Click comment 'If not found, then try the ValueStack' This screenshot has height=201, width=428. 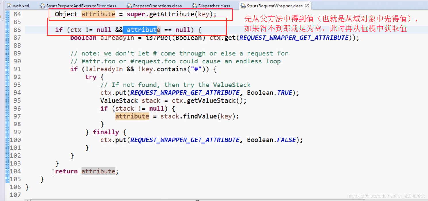tap(176, 85)
